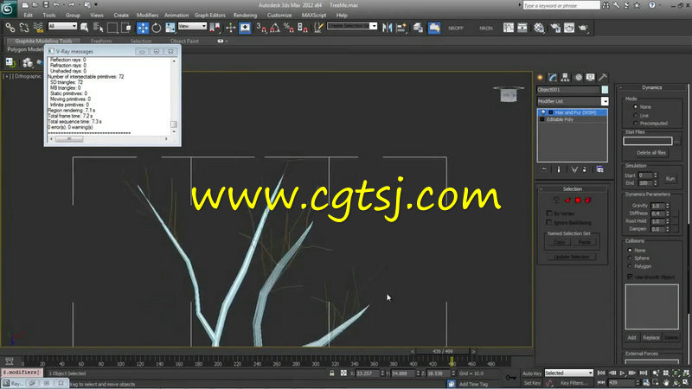Click the Add collision object button
This screenshot has height=389, width=692.
pyautogui.click(x=631, y=337)
